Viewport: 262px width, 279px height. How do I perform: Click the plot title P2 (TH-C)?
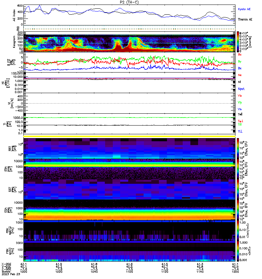click(x=129, y=2)
